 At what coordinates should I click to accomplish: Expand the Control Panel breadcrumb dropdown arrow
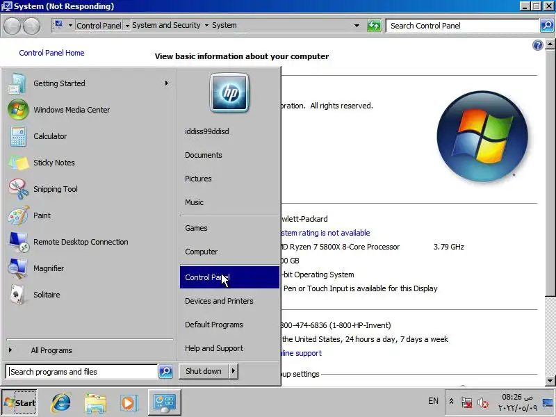[127, 26]
